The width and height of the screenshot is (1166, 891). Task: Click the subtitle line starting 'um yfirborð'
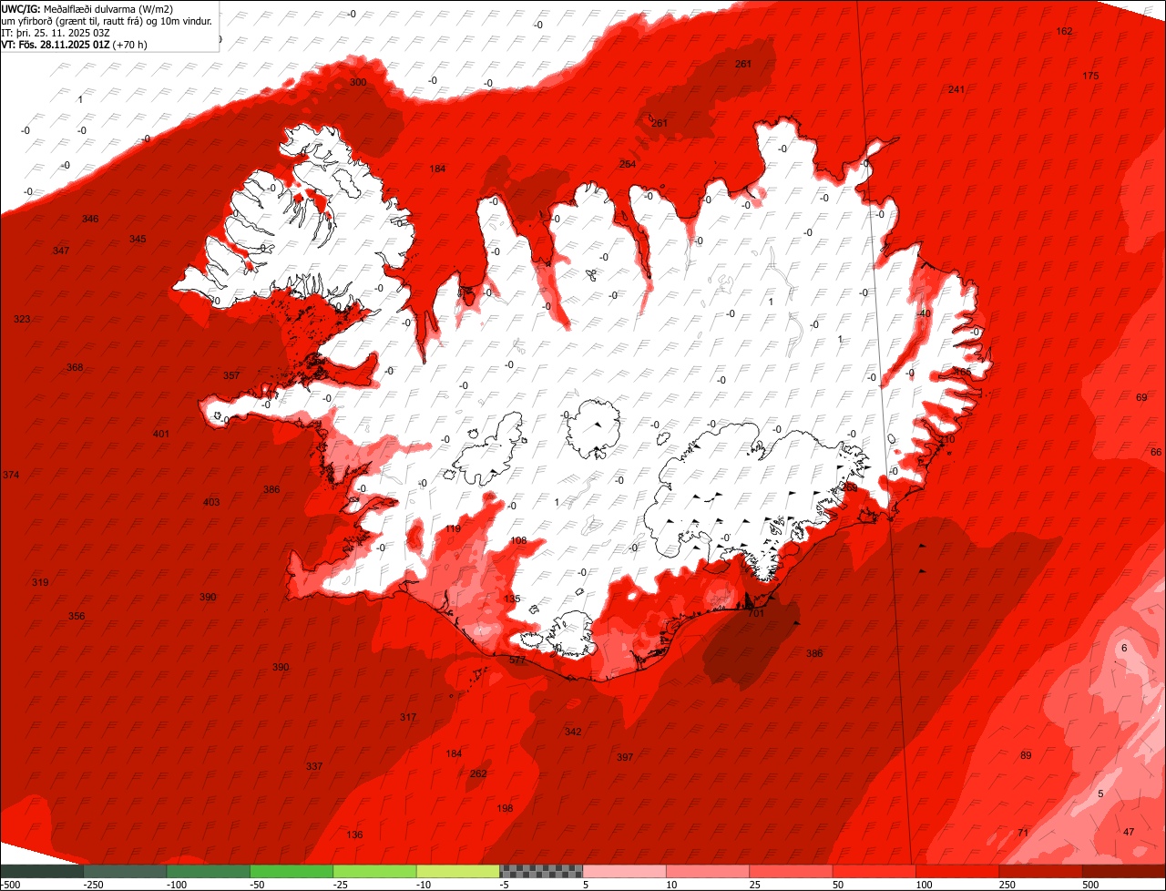[x=107, y=20]
